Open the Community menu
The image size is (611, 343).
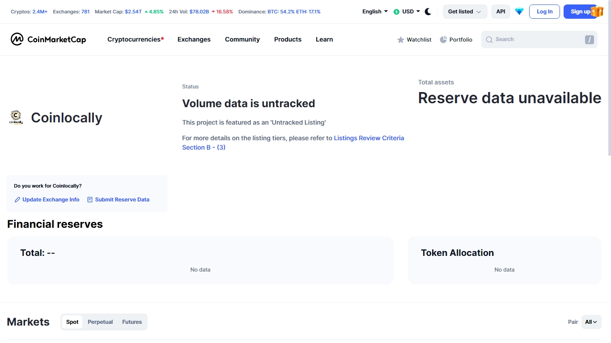242,39
